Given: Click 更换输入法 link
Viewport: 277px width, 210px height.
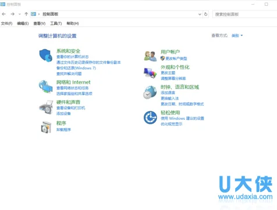Looking at the screenshot, I should click(170, 98).
